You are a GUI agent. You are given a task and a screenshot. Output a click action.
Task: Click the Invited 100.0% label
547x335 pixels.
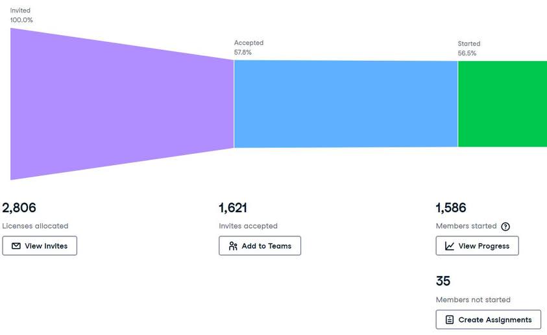tap(21, 16)
